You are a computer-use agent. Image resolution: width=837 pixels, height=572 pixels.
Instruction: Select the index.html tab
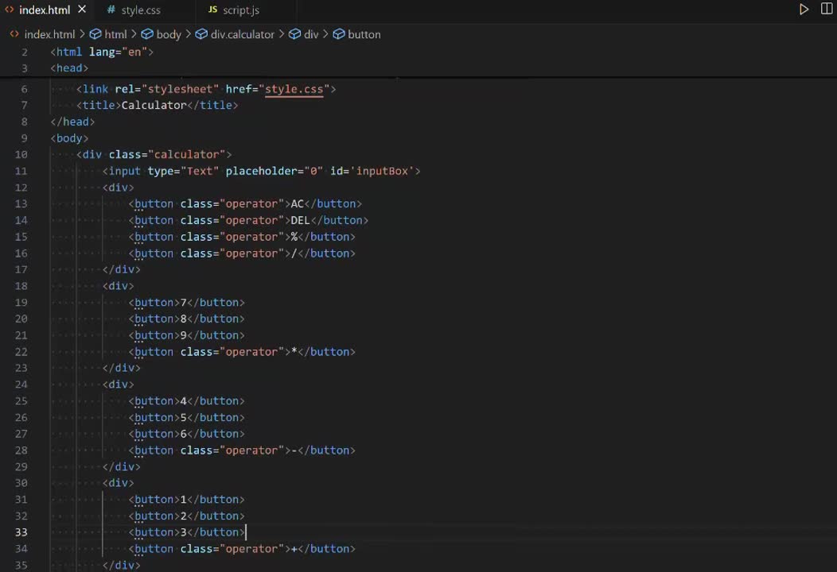tap(45, 10)
